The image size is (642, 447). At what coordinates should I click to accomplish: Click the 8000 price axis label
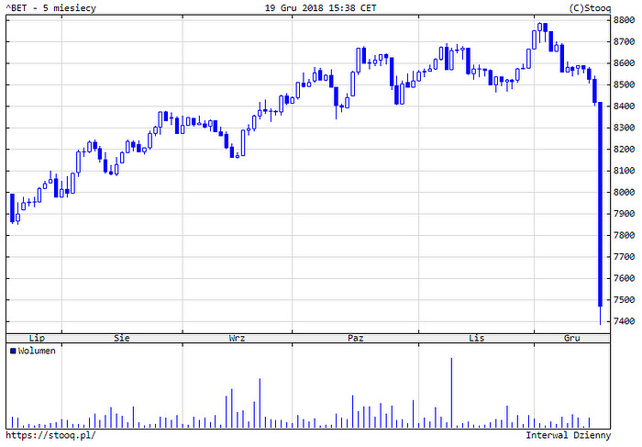[x=624, y=192]
